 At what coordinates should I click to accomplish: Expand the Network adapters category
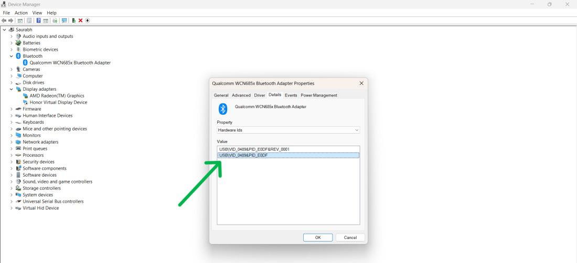click(x=12, y=142)
